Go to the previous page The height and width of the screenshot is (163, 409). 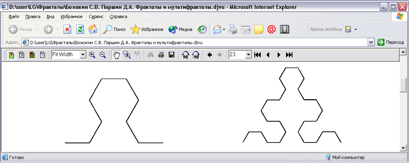[x=268, y=55]
